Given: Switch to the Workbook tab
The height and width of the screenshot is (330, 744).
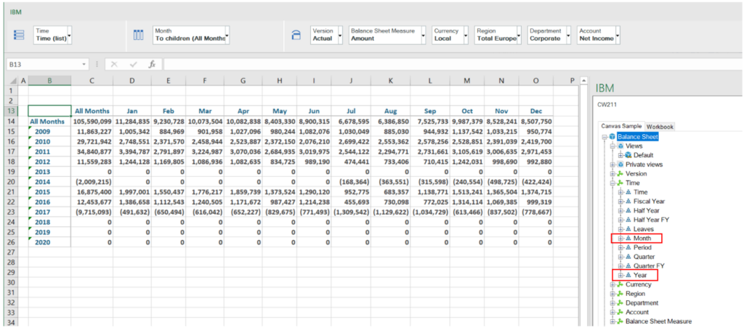Looking at the screenshot, I should tap(660, 126).
